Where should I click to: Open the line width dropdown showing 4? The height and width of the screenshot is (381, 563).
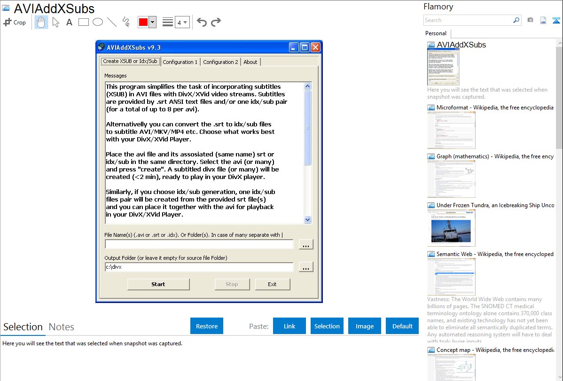pyautogui.click(x=182, y=22)
